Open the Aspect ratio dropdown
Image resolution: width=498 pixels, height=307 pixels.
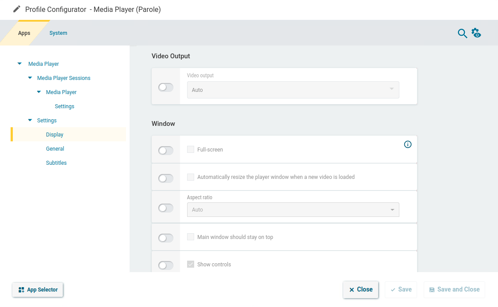[x=293, y=210]
